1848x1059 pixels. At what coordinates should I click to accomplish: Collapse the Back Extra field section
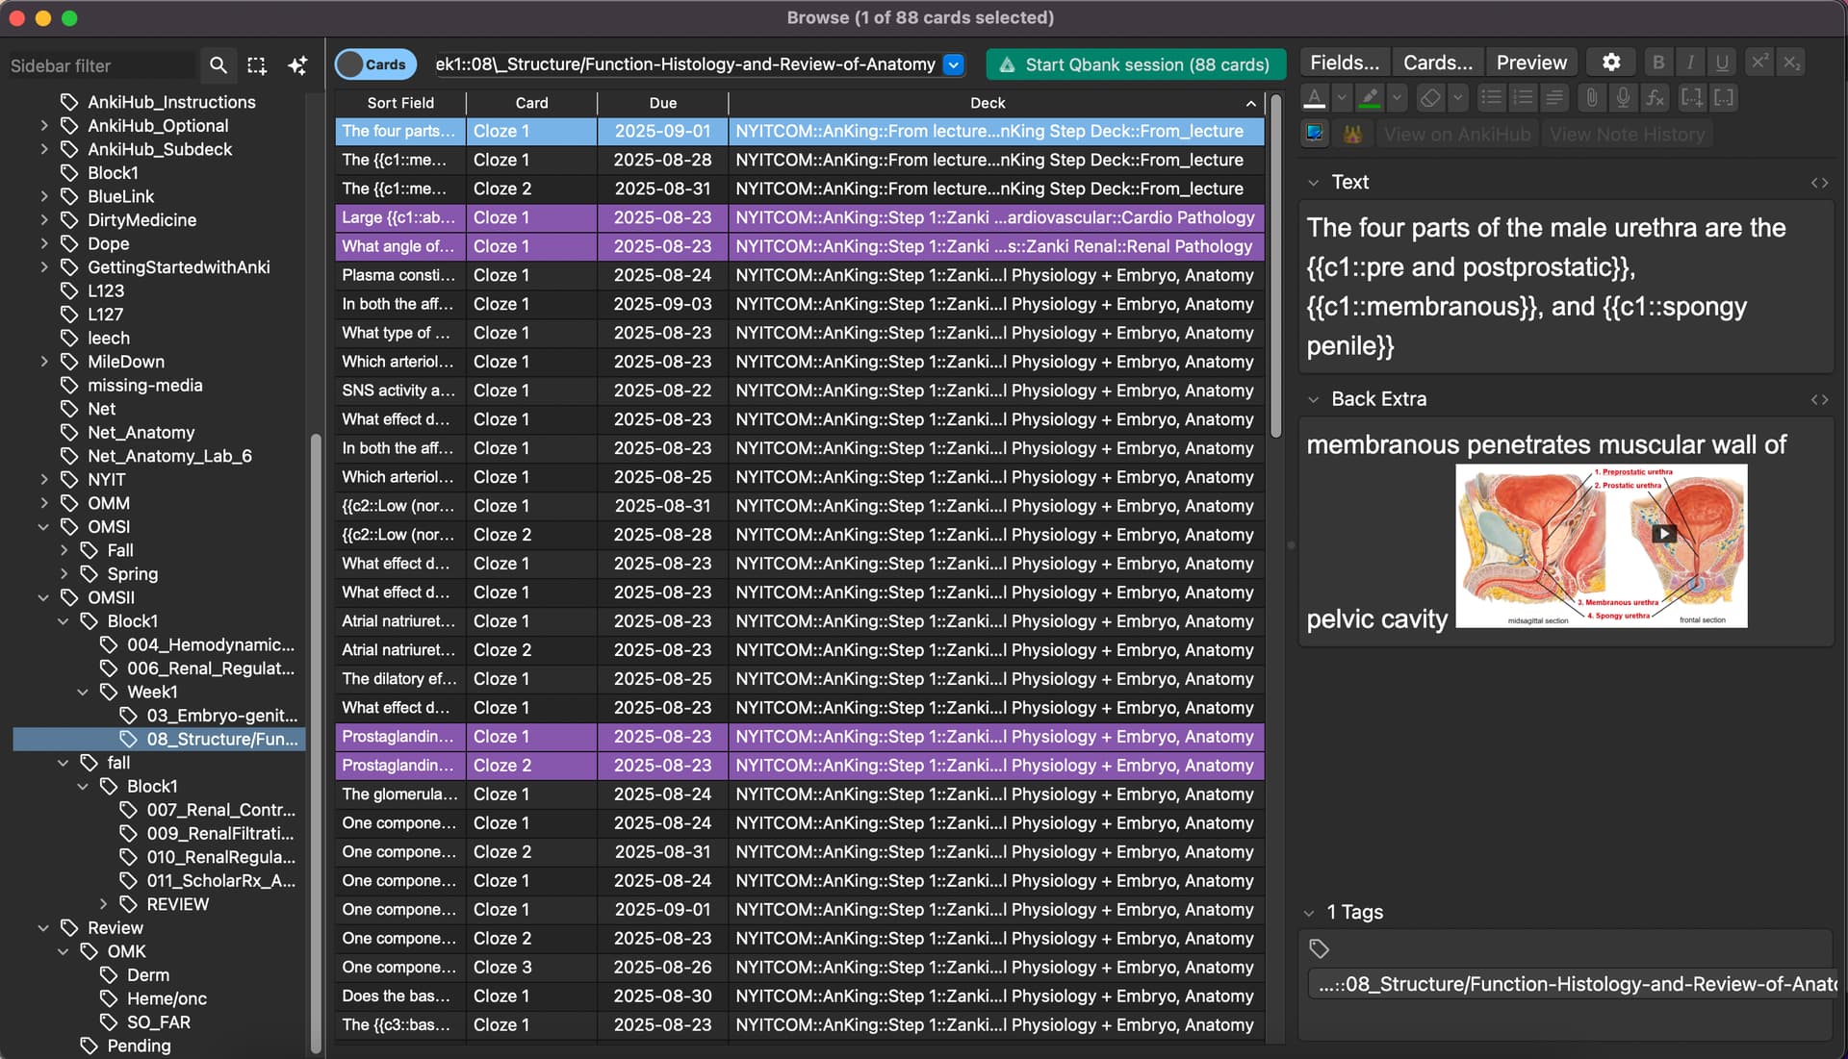(1313, 399)
